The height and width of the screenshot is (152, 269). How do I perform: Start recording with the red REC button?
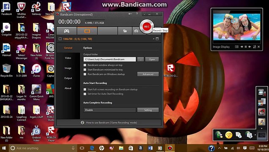[x=147, y=27]
